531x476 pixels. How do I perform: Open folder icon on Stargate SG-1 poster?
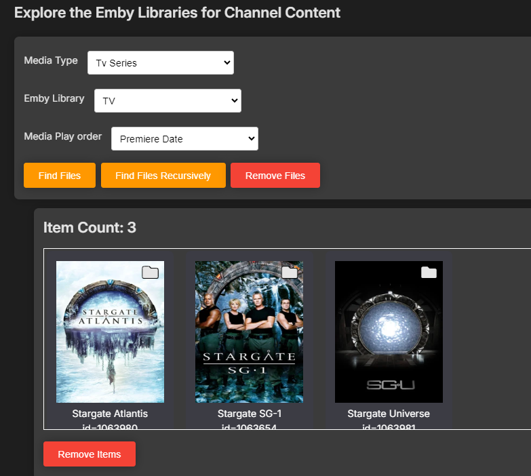pyautogui.click(x=290, y=272)
